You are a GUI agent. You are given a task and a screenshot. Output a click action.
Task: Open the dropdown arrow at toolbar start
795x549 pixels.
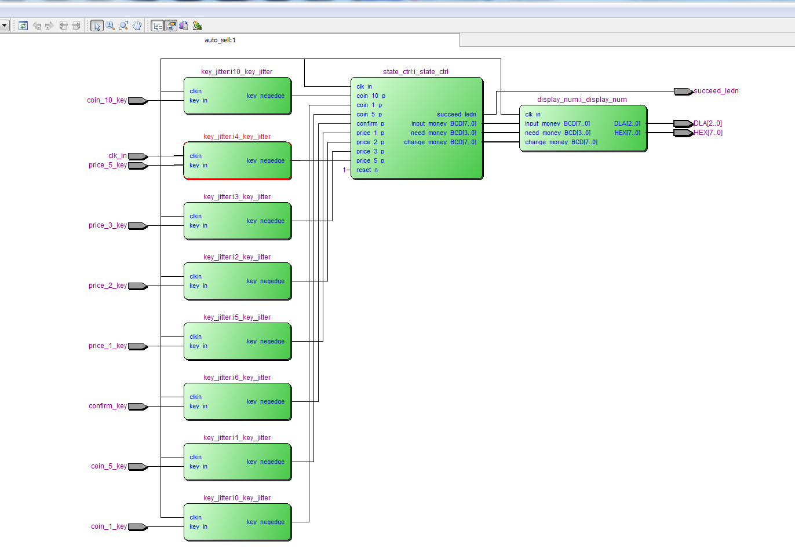tap(4, 25)
